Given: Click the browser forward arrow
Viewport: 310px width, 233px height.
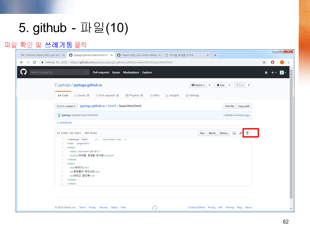Looking at the screenshot, I should coord(28,62).
